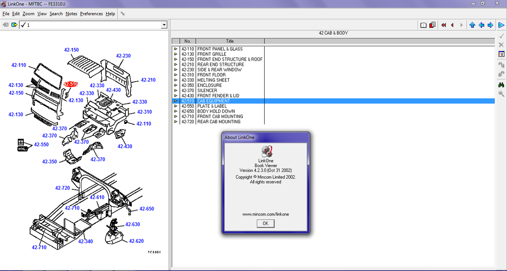Click the upper gray transfer icon in sidebar

click(x=501, y=65)
